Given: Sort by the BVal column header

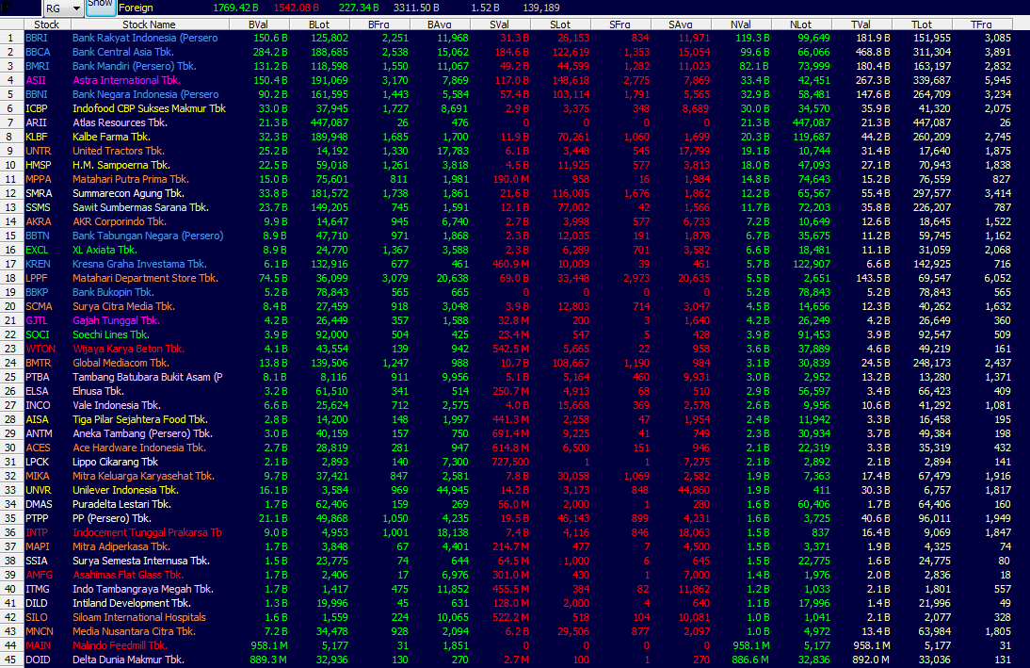Looking at the screenshot, I should coord(258,24).
